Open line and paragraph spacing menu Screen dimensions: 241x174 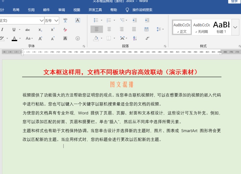point(160,29)
